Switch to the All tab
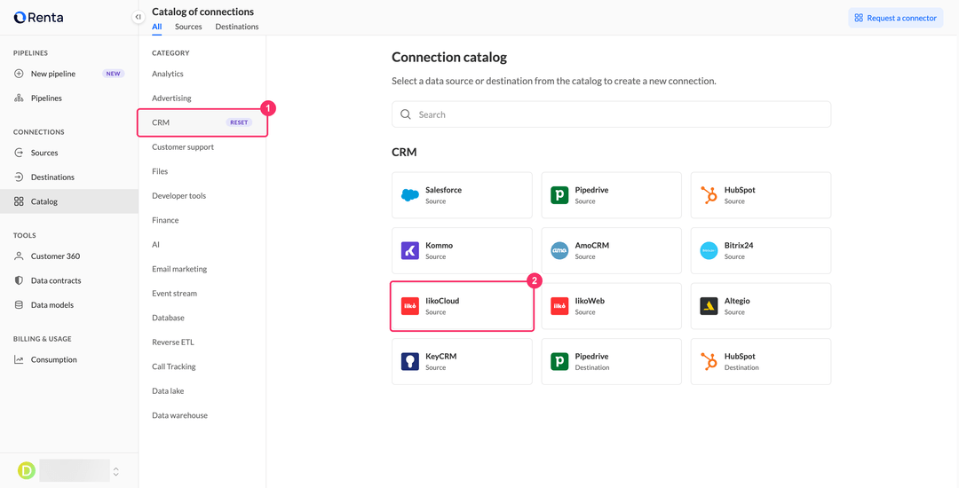 [157, 27]
